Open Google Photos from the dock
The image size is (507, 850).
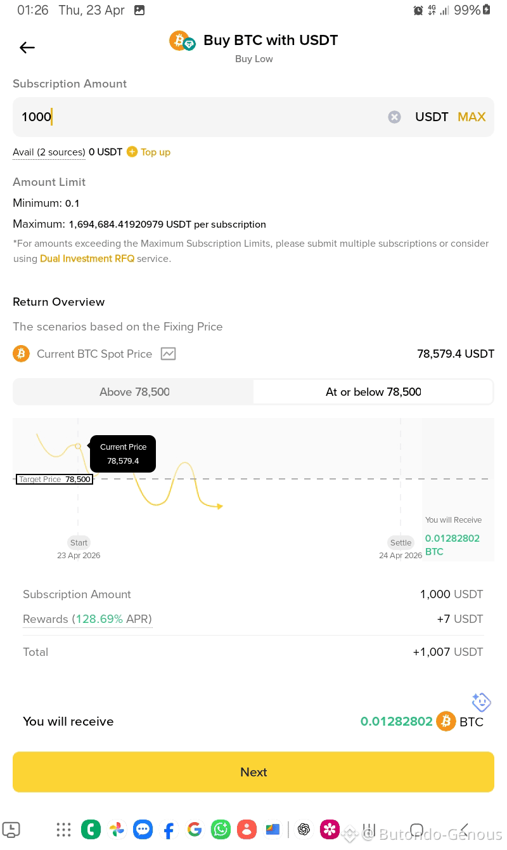point(117,829)
